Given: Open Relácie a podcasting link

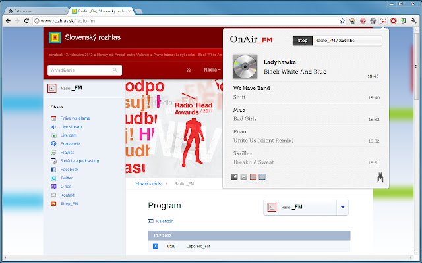Looking at the screenshot, I should click(x=80, y=161).
